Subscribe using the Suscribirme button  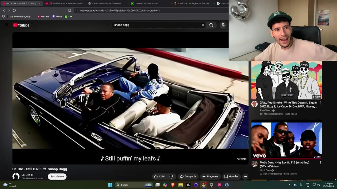(x=57, y=176)
